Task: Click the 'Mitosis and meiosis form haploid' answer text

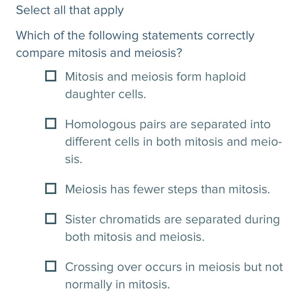Action: pos(155,77)
